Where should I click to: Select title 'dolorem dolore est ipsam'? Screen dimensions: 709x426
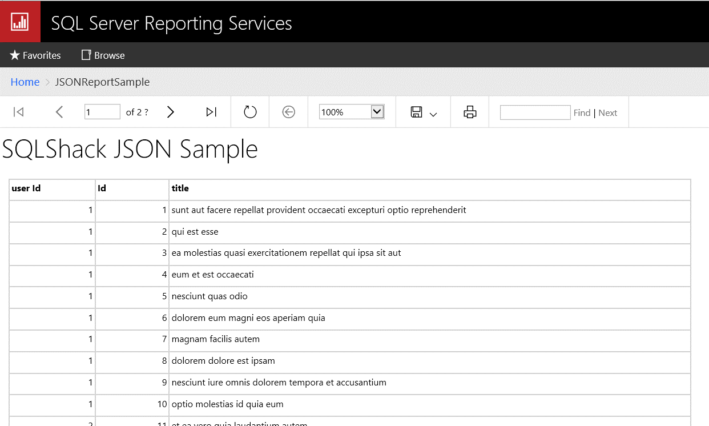[223, 360]
